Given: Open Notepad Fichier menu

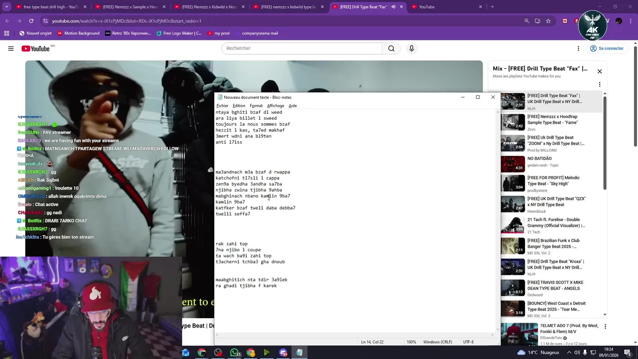Looking at the screenshot, I should click(x=222, y=106).
